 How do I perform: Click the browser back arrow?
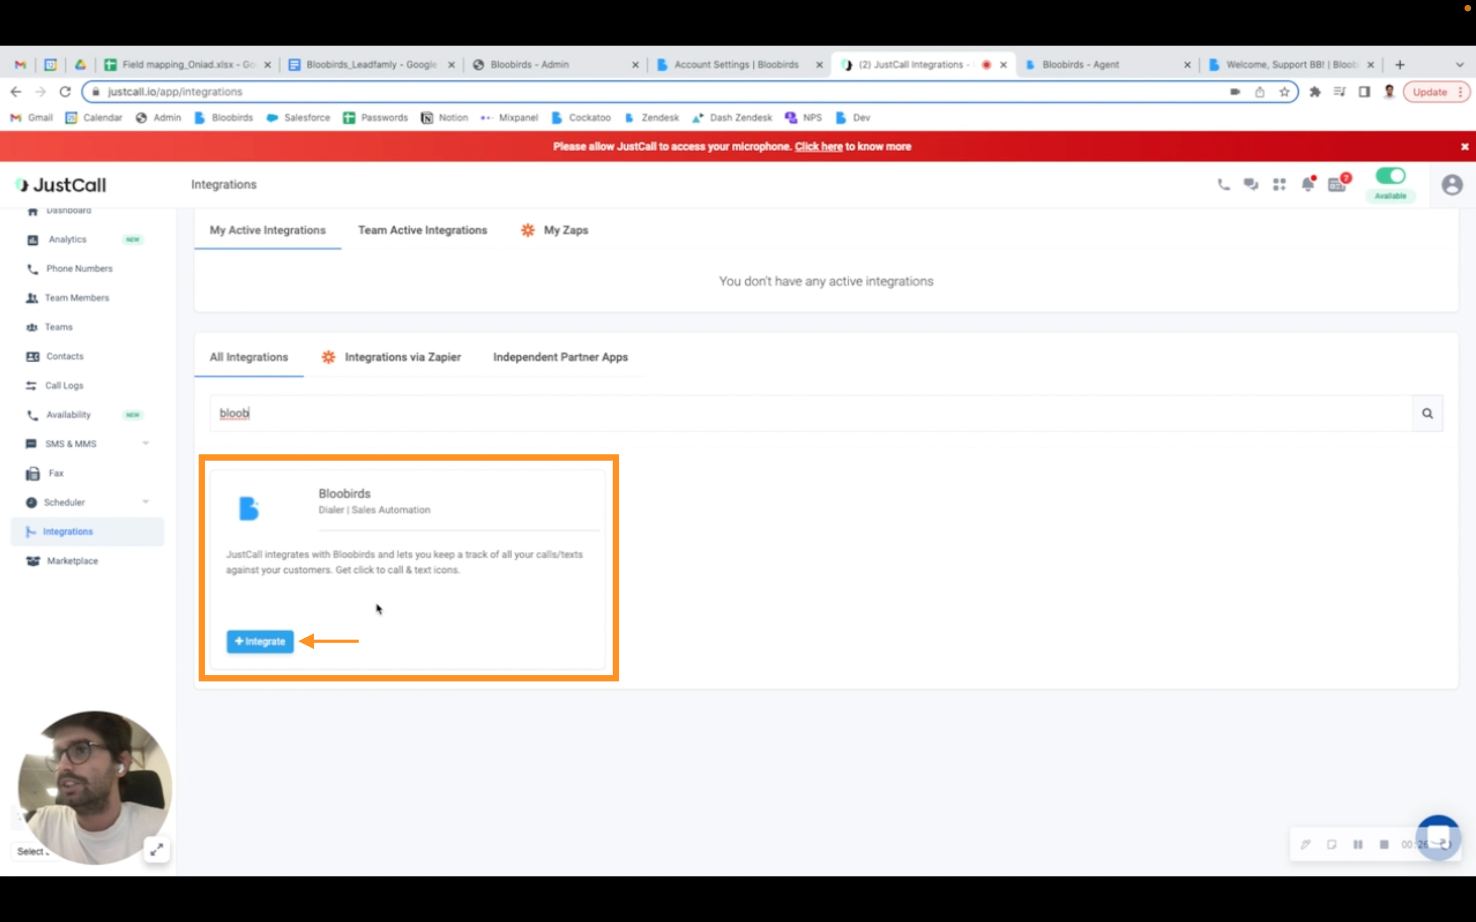pos(16,92)
